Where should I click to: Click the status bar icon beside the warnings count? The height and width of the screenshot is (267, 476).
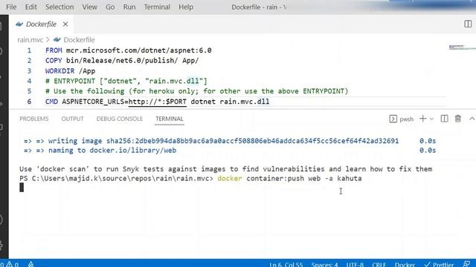[x=30, y=264]
